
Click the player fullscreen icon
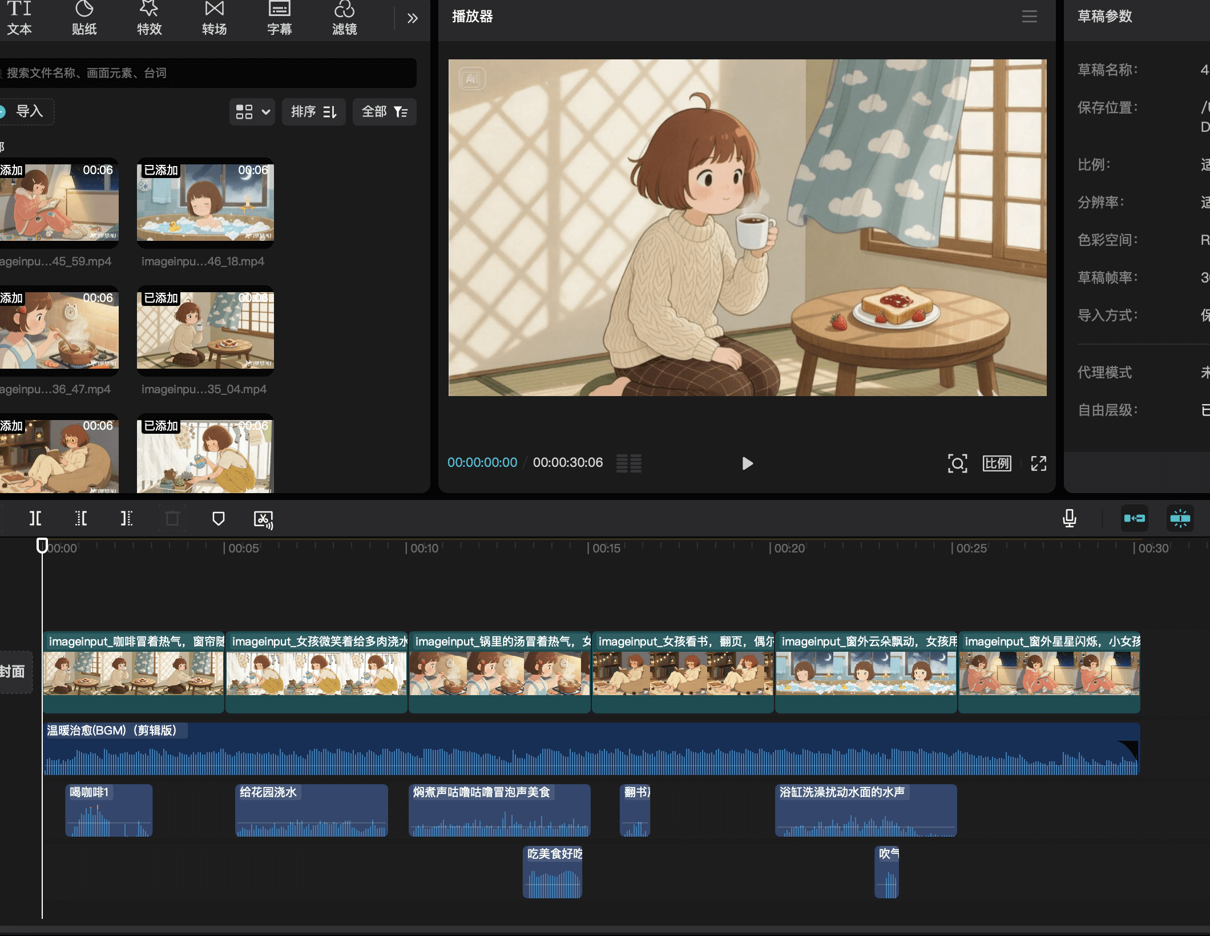[x=1038, y=463]
